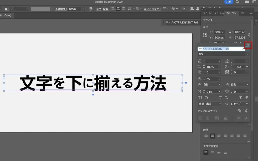Click constrain width and height proportions icon
The width and height of the screenshot is (258, 161).
[249, 35]
